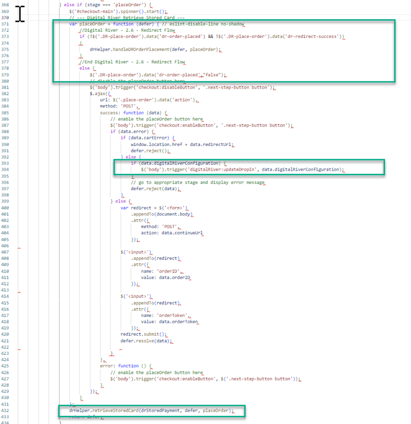
Task: Click line number 393 in the gutter
Action: (x=6, y=163)
